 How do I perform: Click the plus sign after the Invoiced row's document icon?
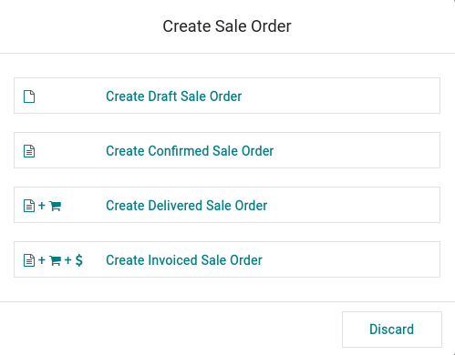pyautogui.click(x=42, y=260)
